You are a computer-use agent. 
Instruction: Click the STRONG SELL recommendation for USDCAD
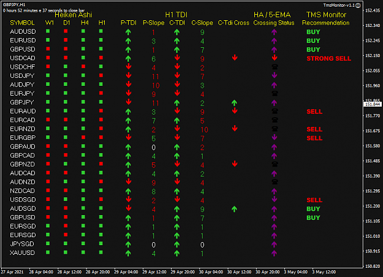tap(329, 58)
